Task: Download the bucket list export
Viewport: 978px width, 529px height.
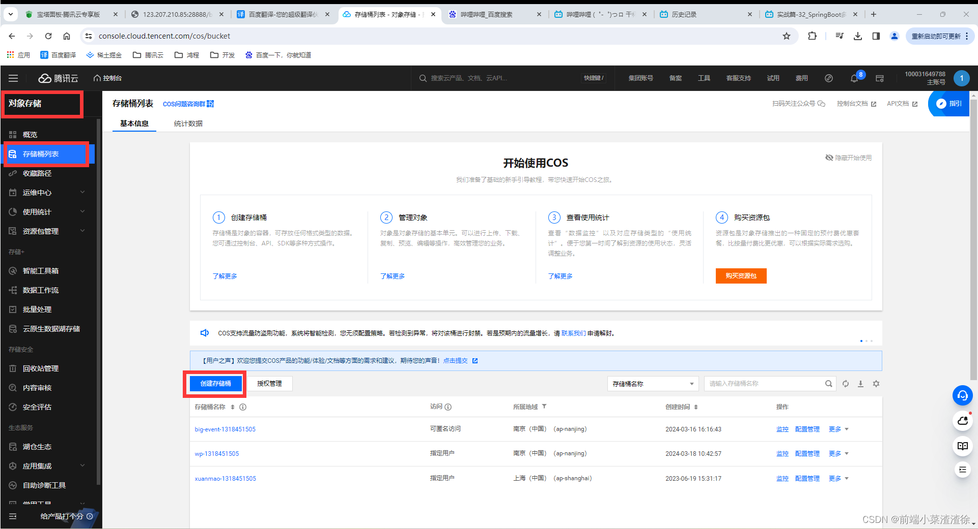Action: [861, 384]
